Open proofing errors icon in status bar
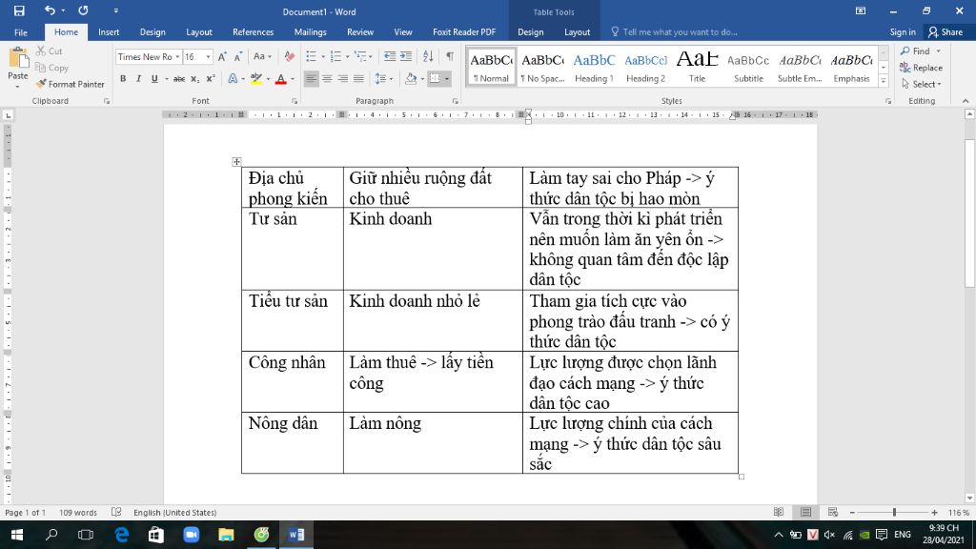This screenshot has width=976, height=549. click(x=116, y=512)
